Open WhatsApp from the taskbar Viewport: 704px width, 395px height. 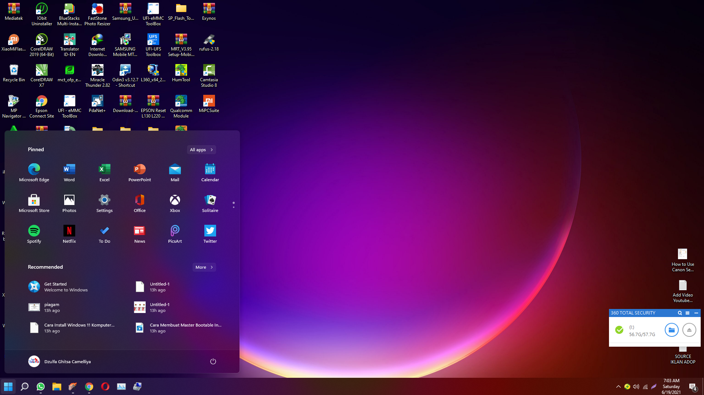click(x=41, y=387)
